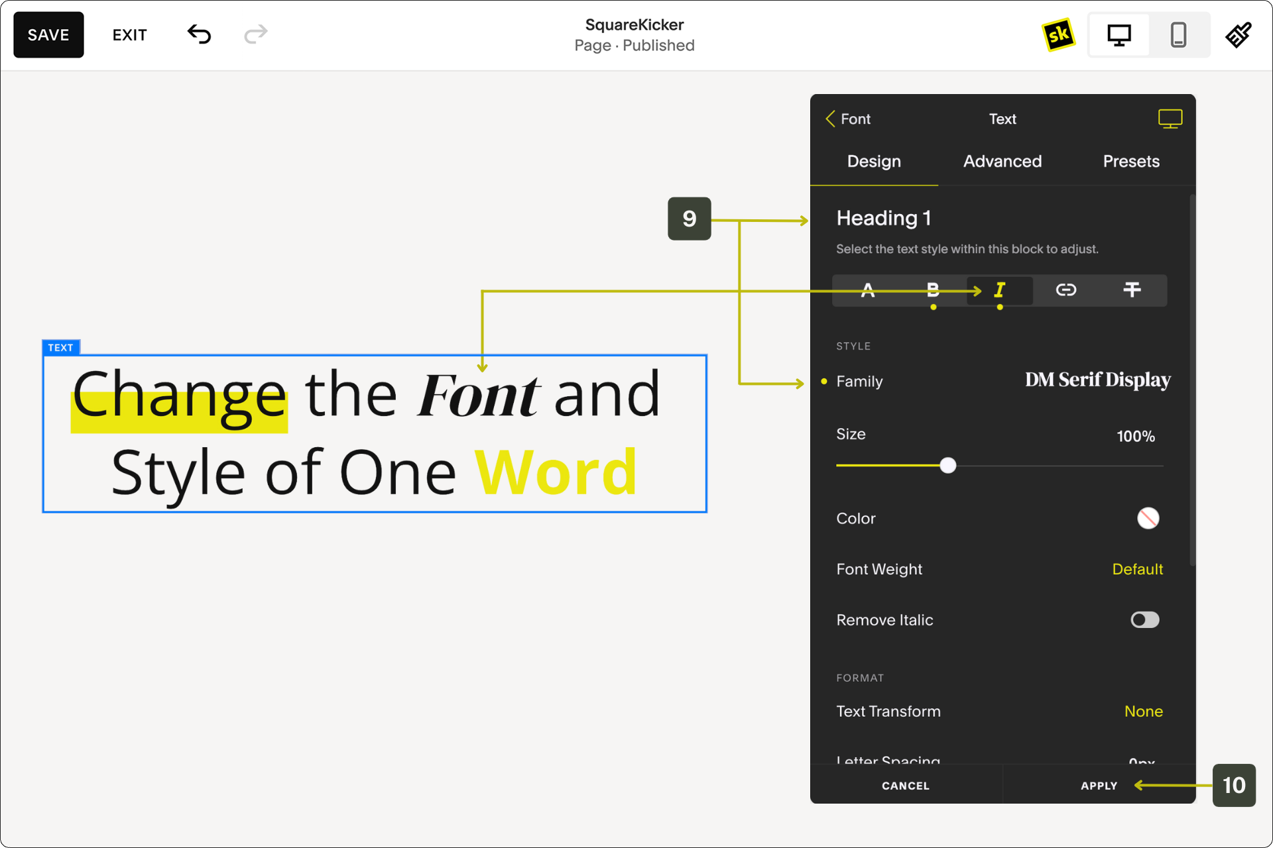Switch to mobile view icon
This screenshot has height=848, width=1273.
pos(1178,35)
